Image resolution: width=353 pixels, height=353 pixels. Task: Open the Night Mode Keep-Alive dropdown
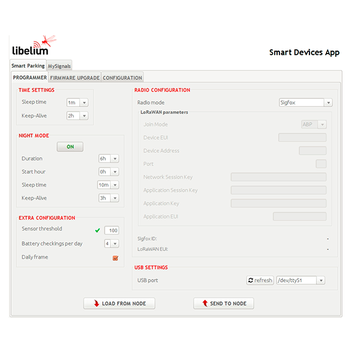(109, 198)
